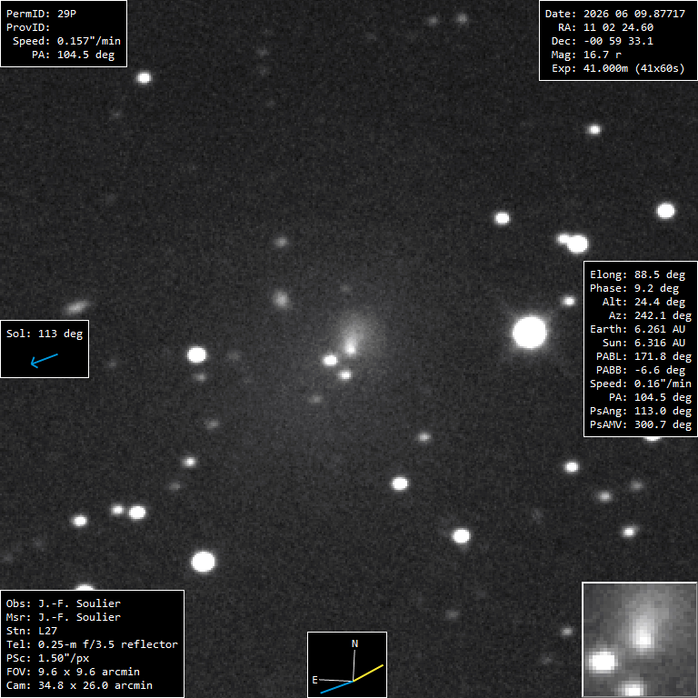
Task: Select the 'Sol: 113 deg' label
Action: pos(45,334)
